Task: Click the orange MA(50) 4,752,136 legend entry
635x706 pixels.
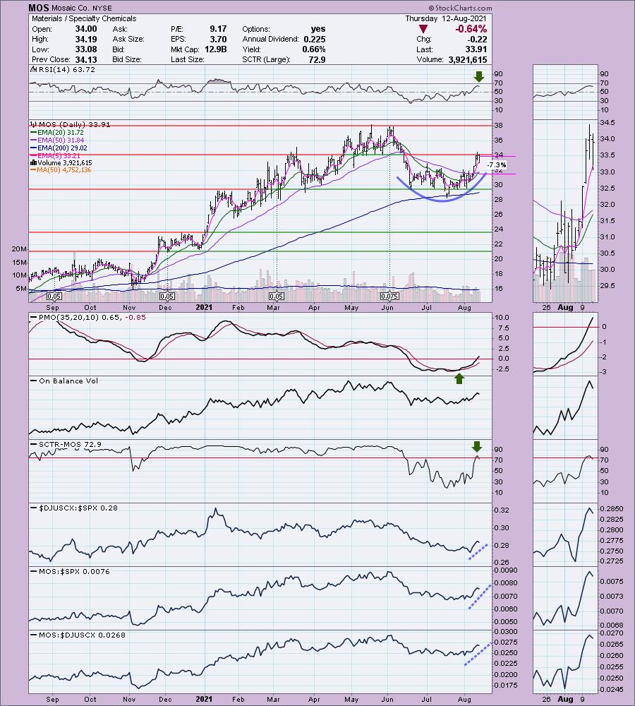Action: point(60,170)
